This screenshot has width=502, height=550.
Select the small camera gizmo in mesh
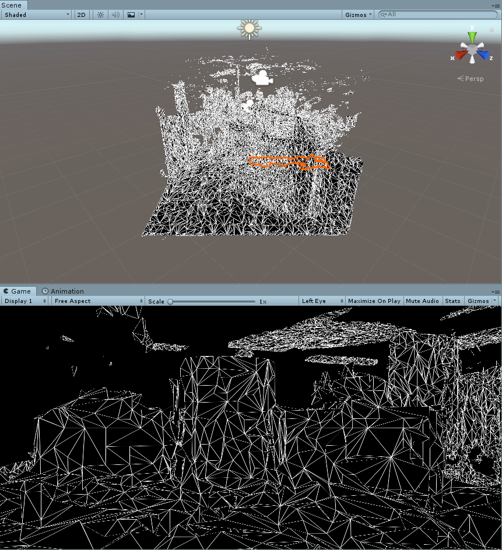click(248, 105)
